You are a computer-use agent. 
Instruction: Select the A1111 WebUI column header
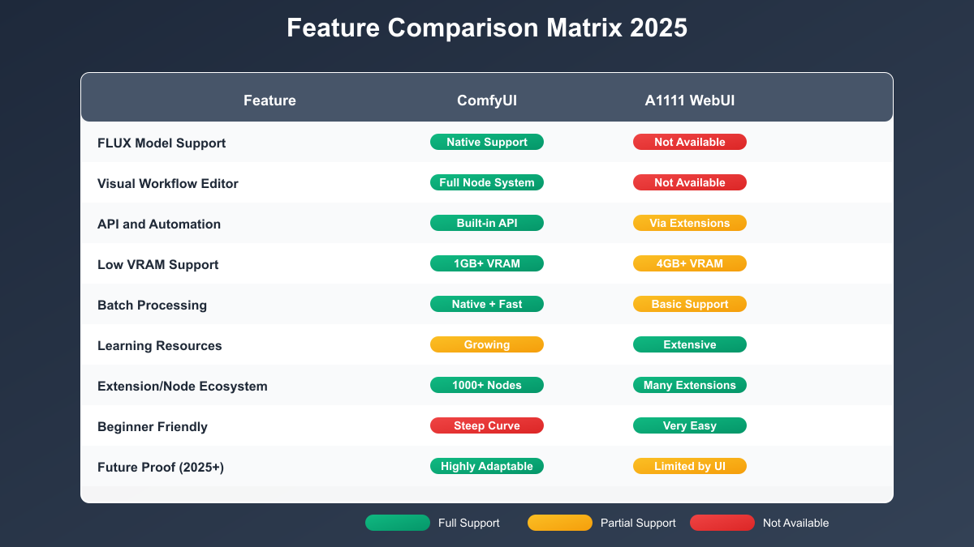pyautogui.click(x=690, y=100)
